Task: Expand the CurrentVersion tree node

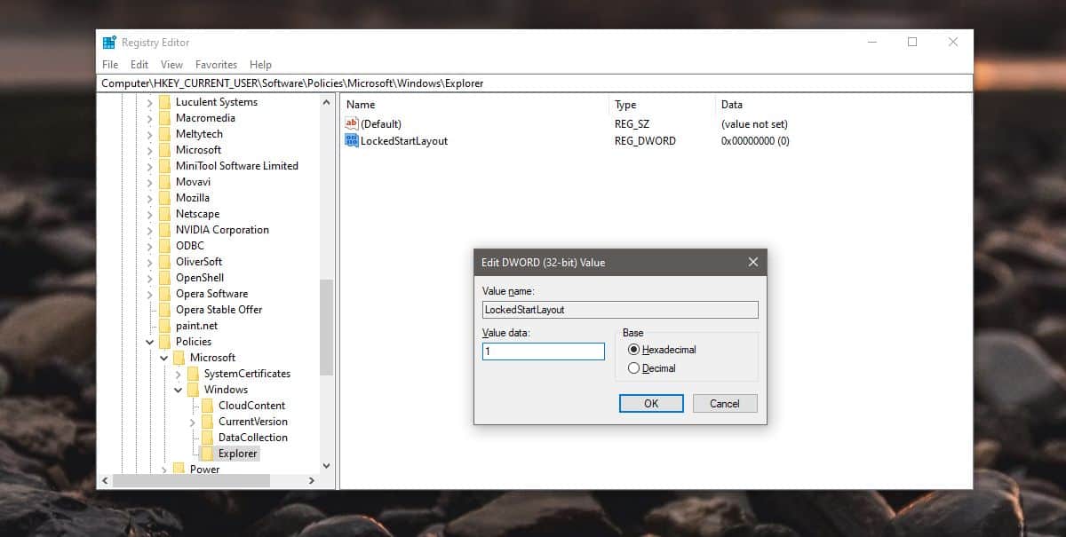Action: (193, 422)
